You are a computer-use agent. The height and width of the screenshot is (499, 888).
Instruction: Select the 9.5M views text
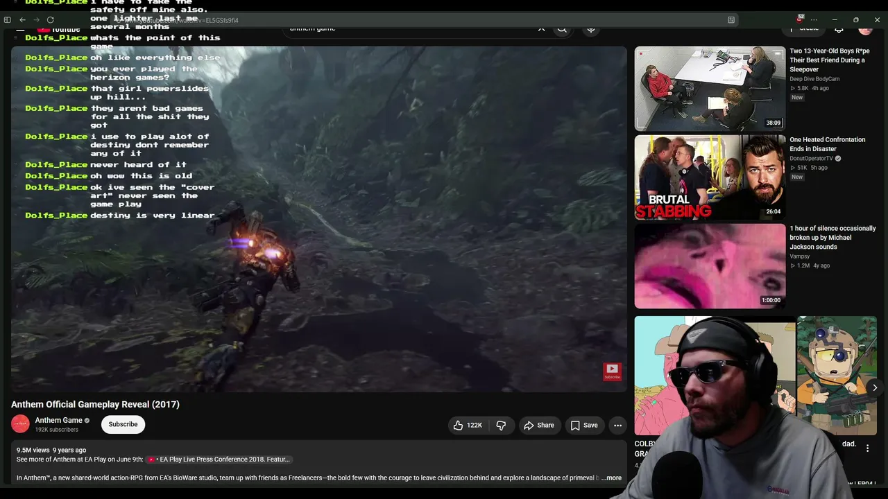(33, 450)
